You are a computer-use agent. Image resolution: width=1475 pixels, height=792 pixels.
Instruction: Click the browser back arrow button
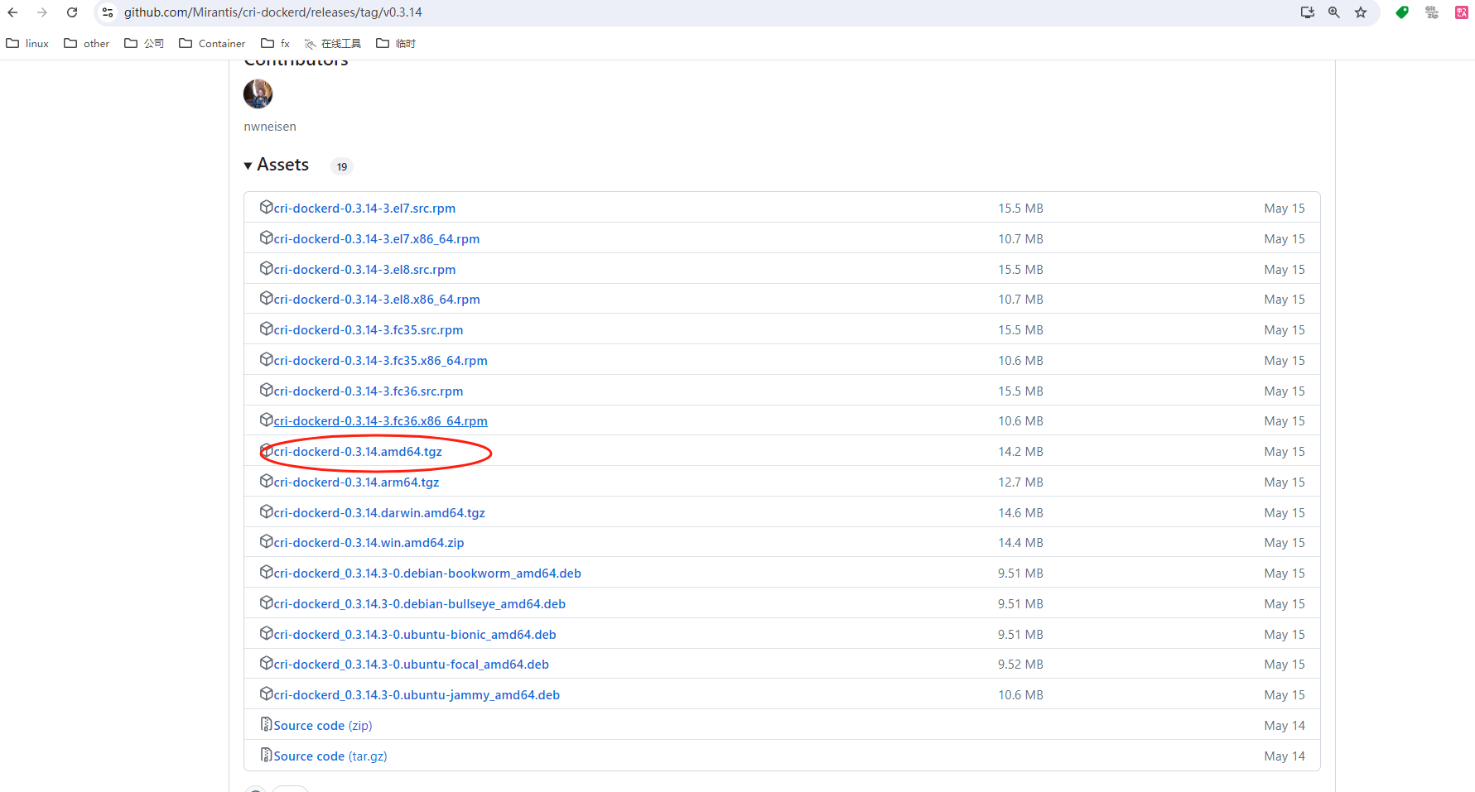tap(12, 12)
